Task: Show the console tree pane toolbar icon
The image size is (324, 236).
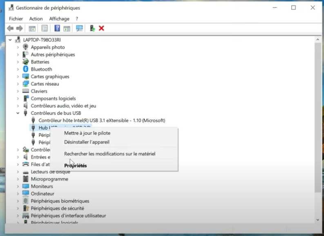Action: point(32,29)
